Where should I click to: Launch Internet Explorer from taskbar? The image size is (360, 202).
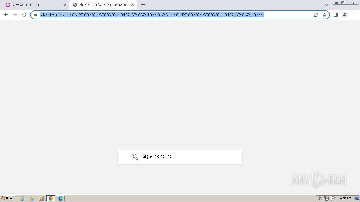pos(22,198)
